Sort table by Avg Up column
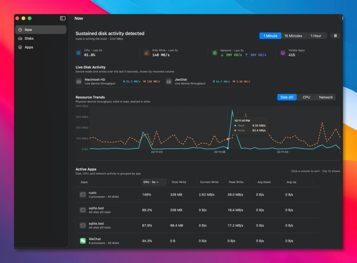The height and width of the screenshot is (263, 357). tap(291, 182)
